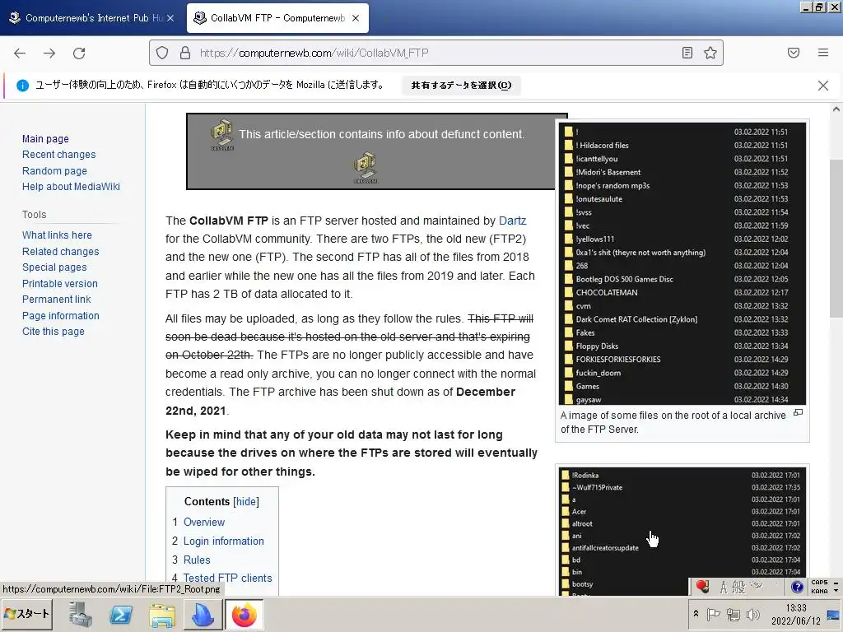This screenshot has height=632, width=843.
Task: Show hidden tray icons
Action: coord(696,614)
